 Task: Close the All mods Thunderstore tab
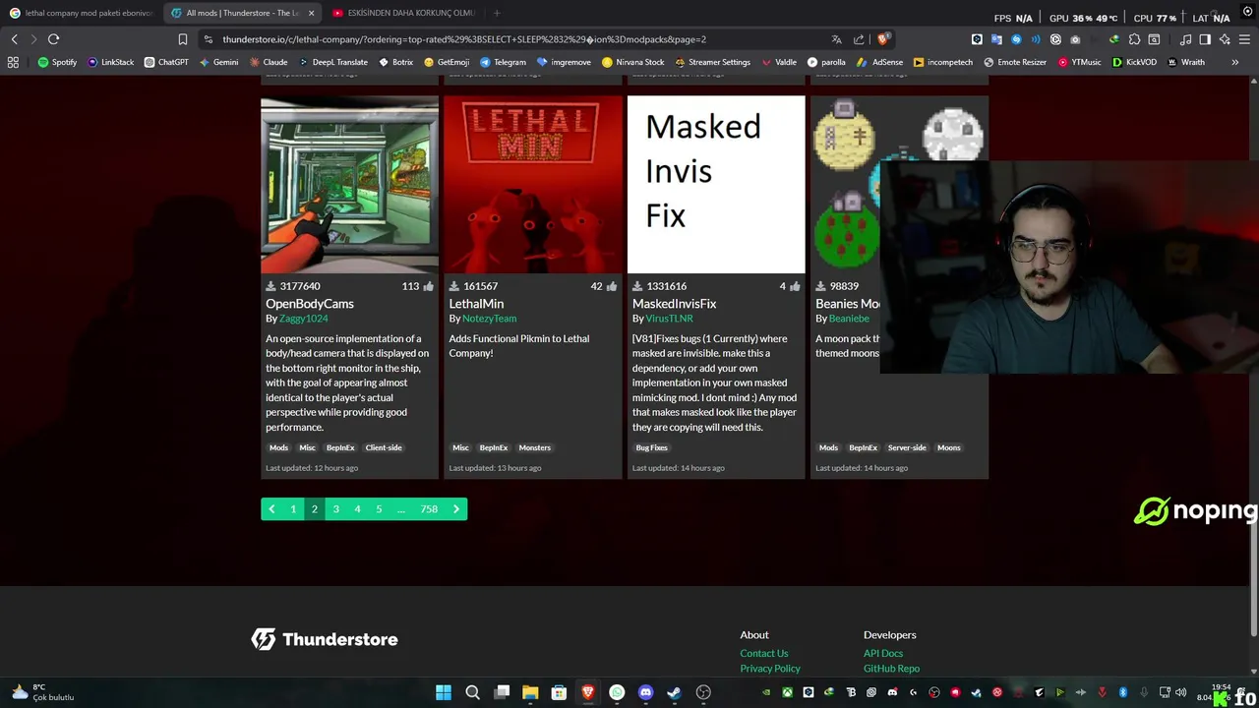(x=312, y=14)
